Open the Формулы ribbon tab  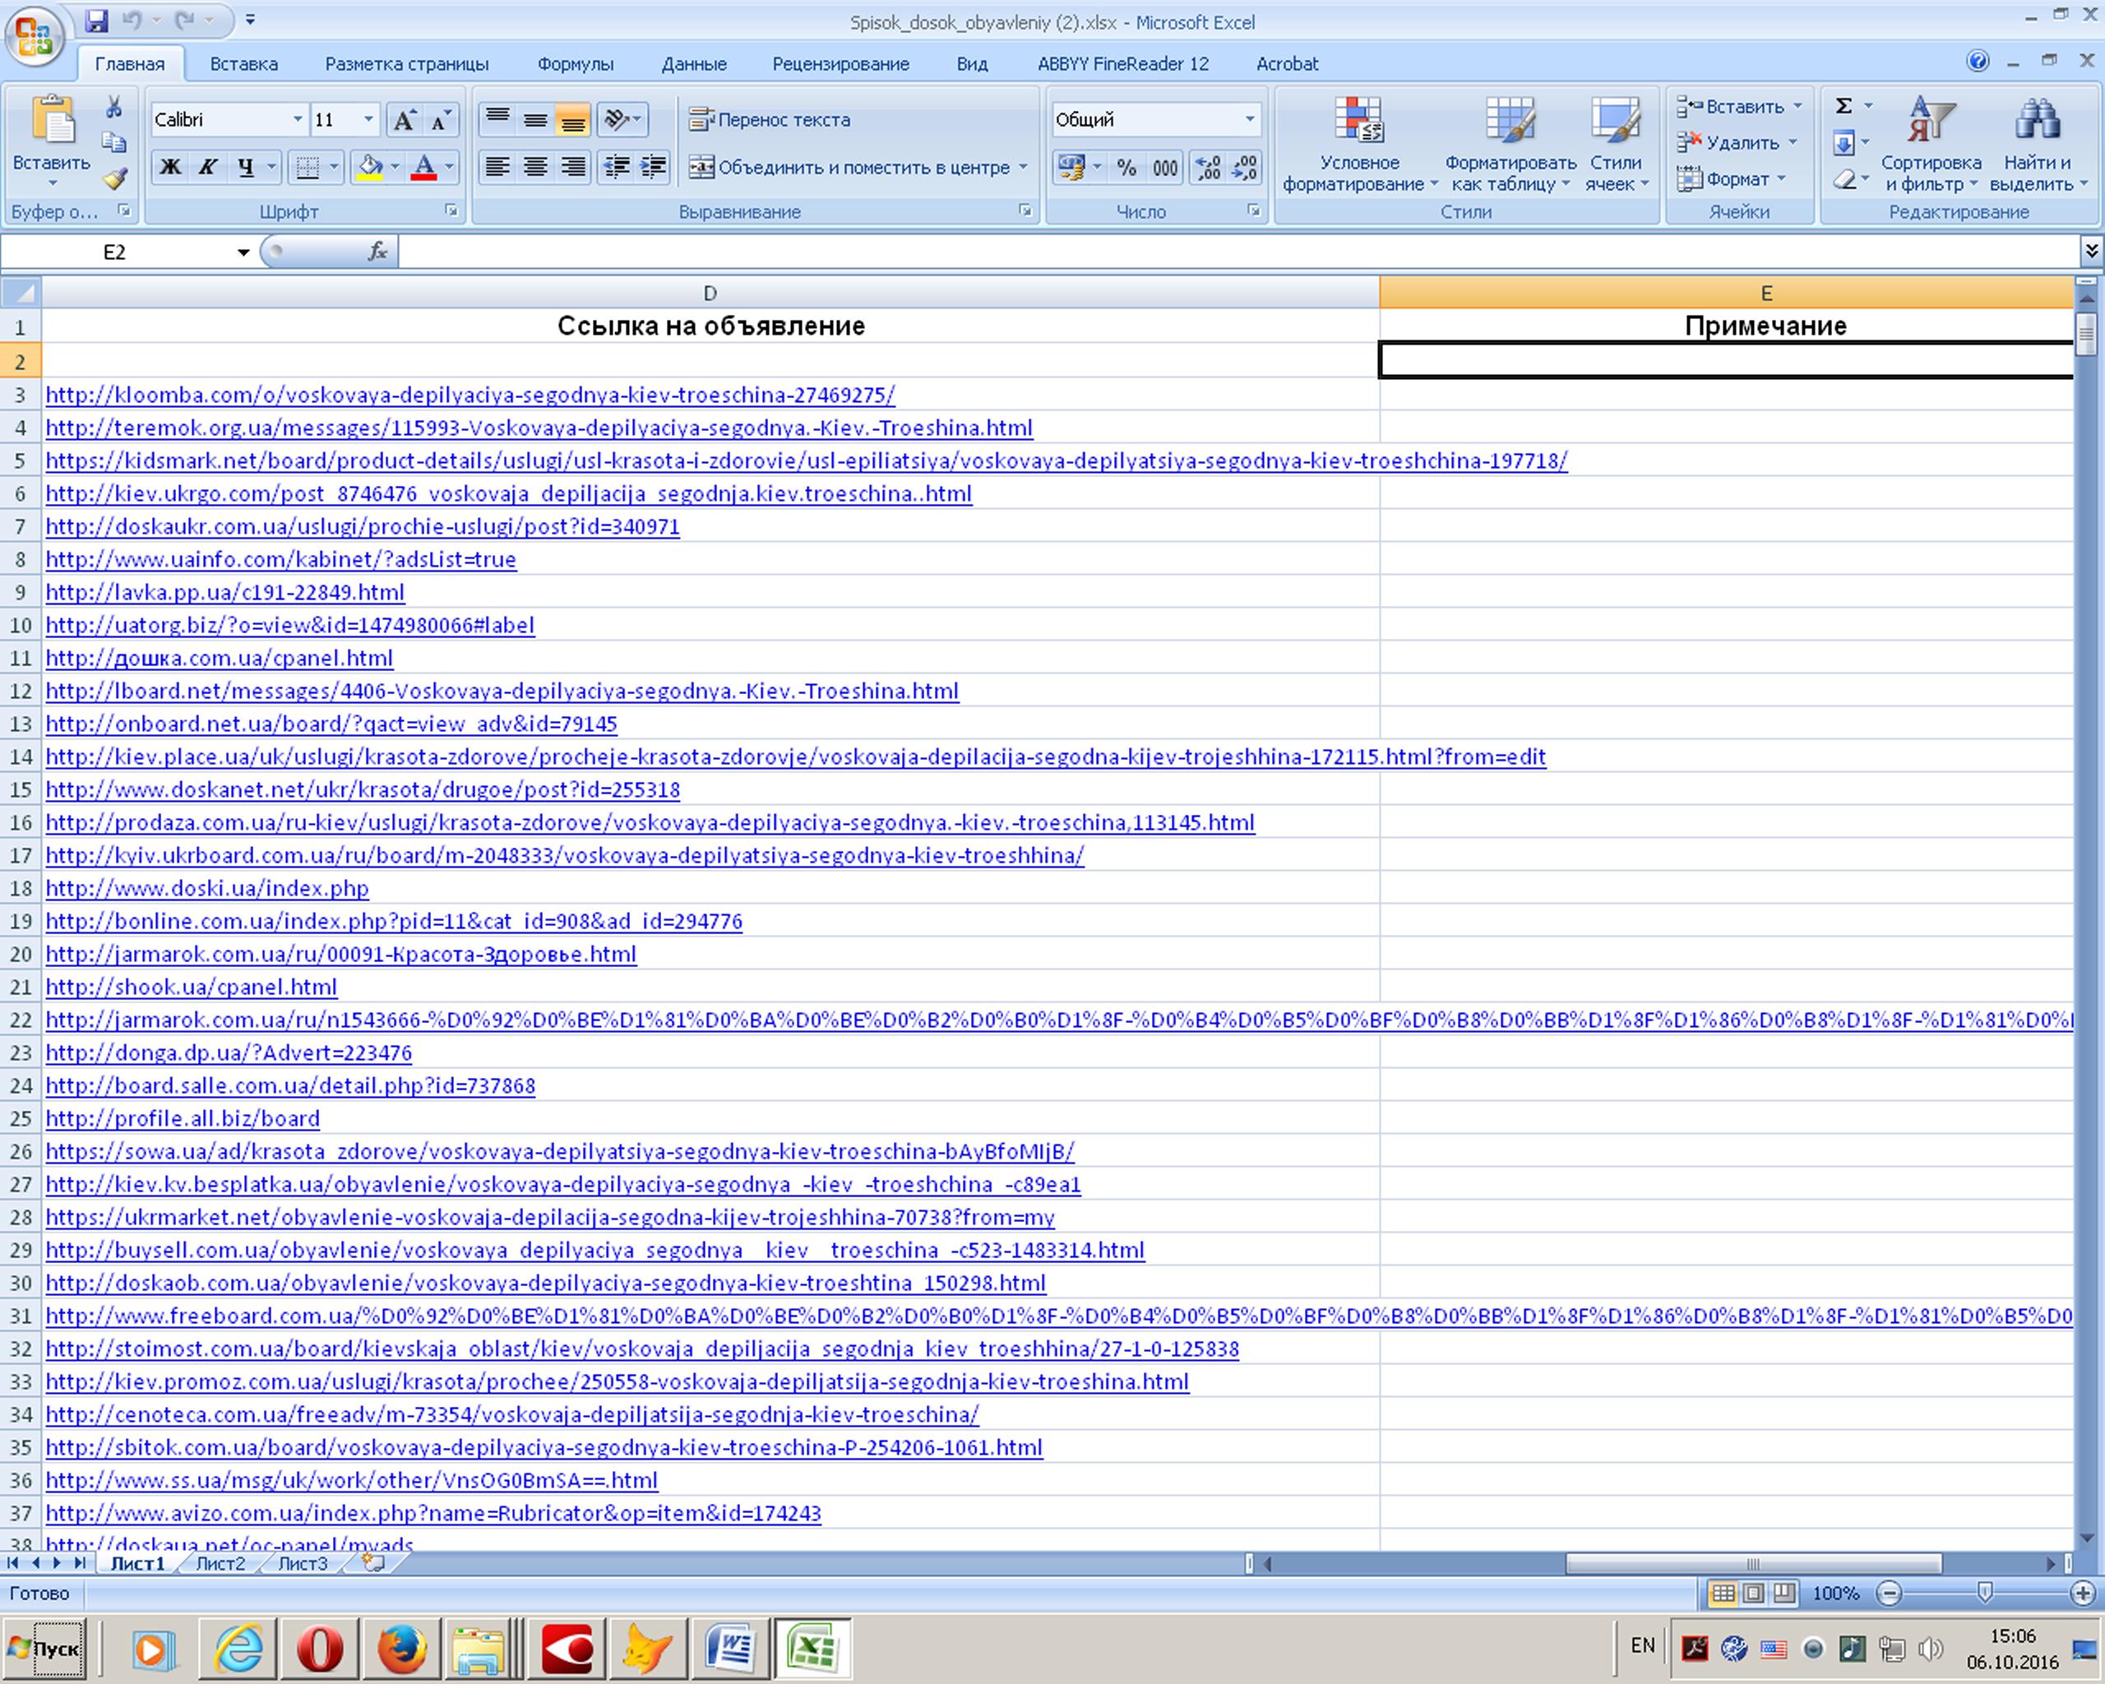click(x=575, y=63)
